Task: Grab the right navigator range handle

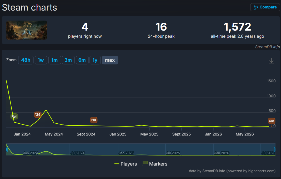Action: pyautogui.click(x=275, y=149)
